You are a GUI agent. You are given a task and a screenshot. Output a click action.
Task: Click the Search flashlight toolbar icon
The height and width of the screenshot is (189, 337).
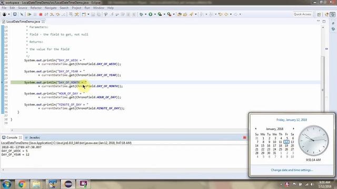191,14
